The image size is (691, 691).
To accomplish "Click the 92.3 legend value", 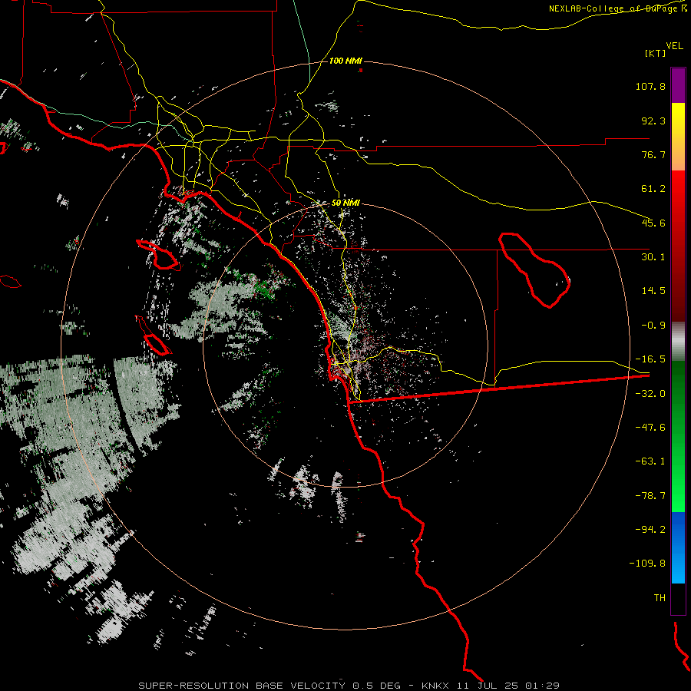I will [x=653, y=121].
